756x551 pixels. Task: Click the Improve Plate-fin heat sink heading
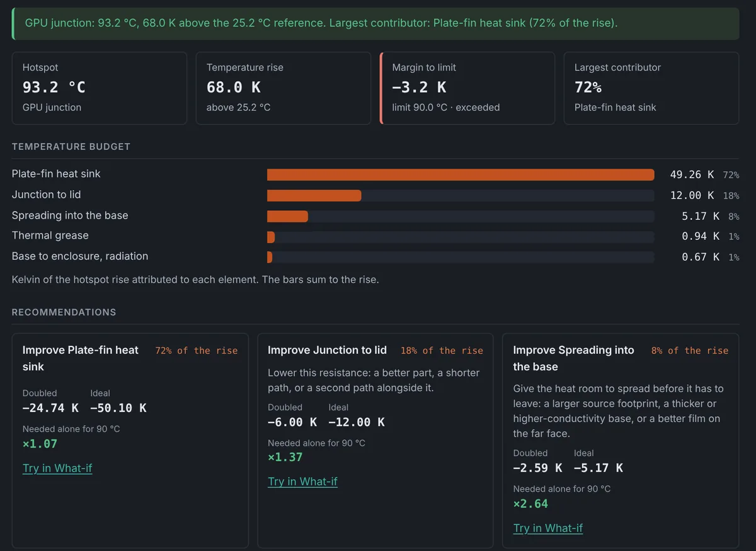point(81,358)
